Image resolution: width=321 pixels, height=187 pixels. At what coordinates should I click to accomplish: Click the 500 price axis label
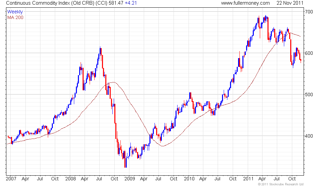(x=309, y=95)
